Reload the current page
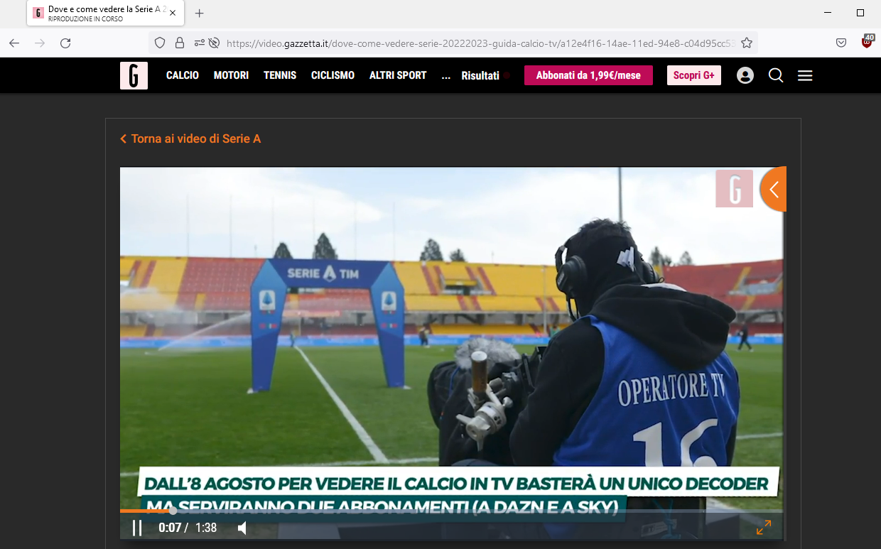The width and height of the screenshot is (881, 549). (x=65, y=43)
